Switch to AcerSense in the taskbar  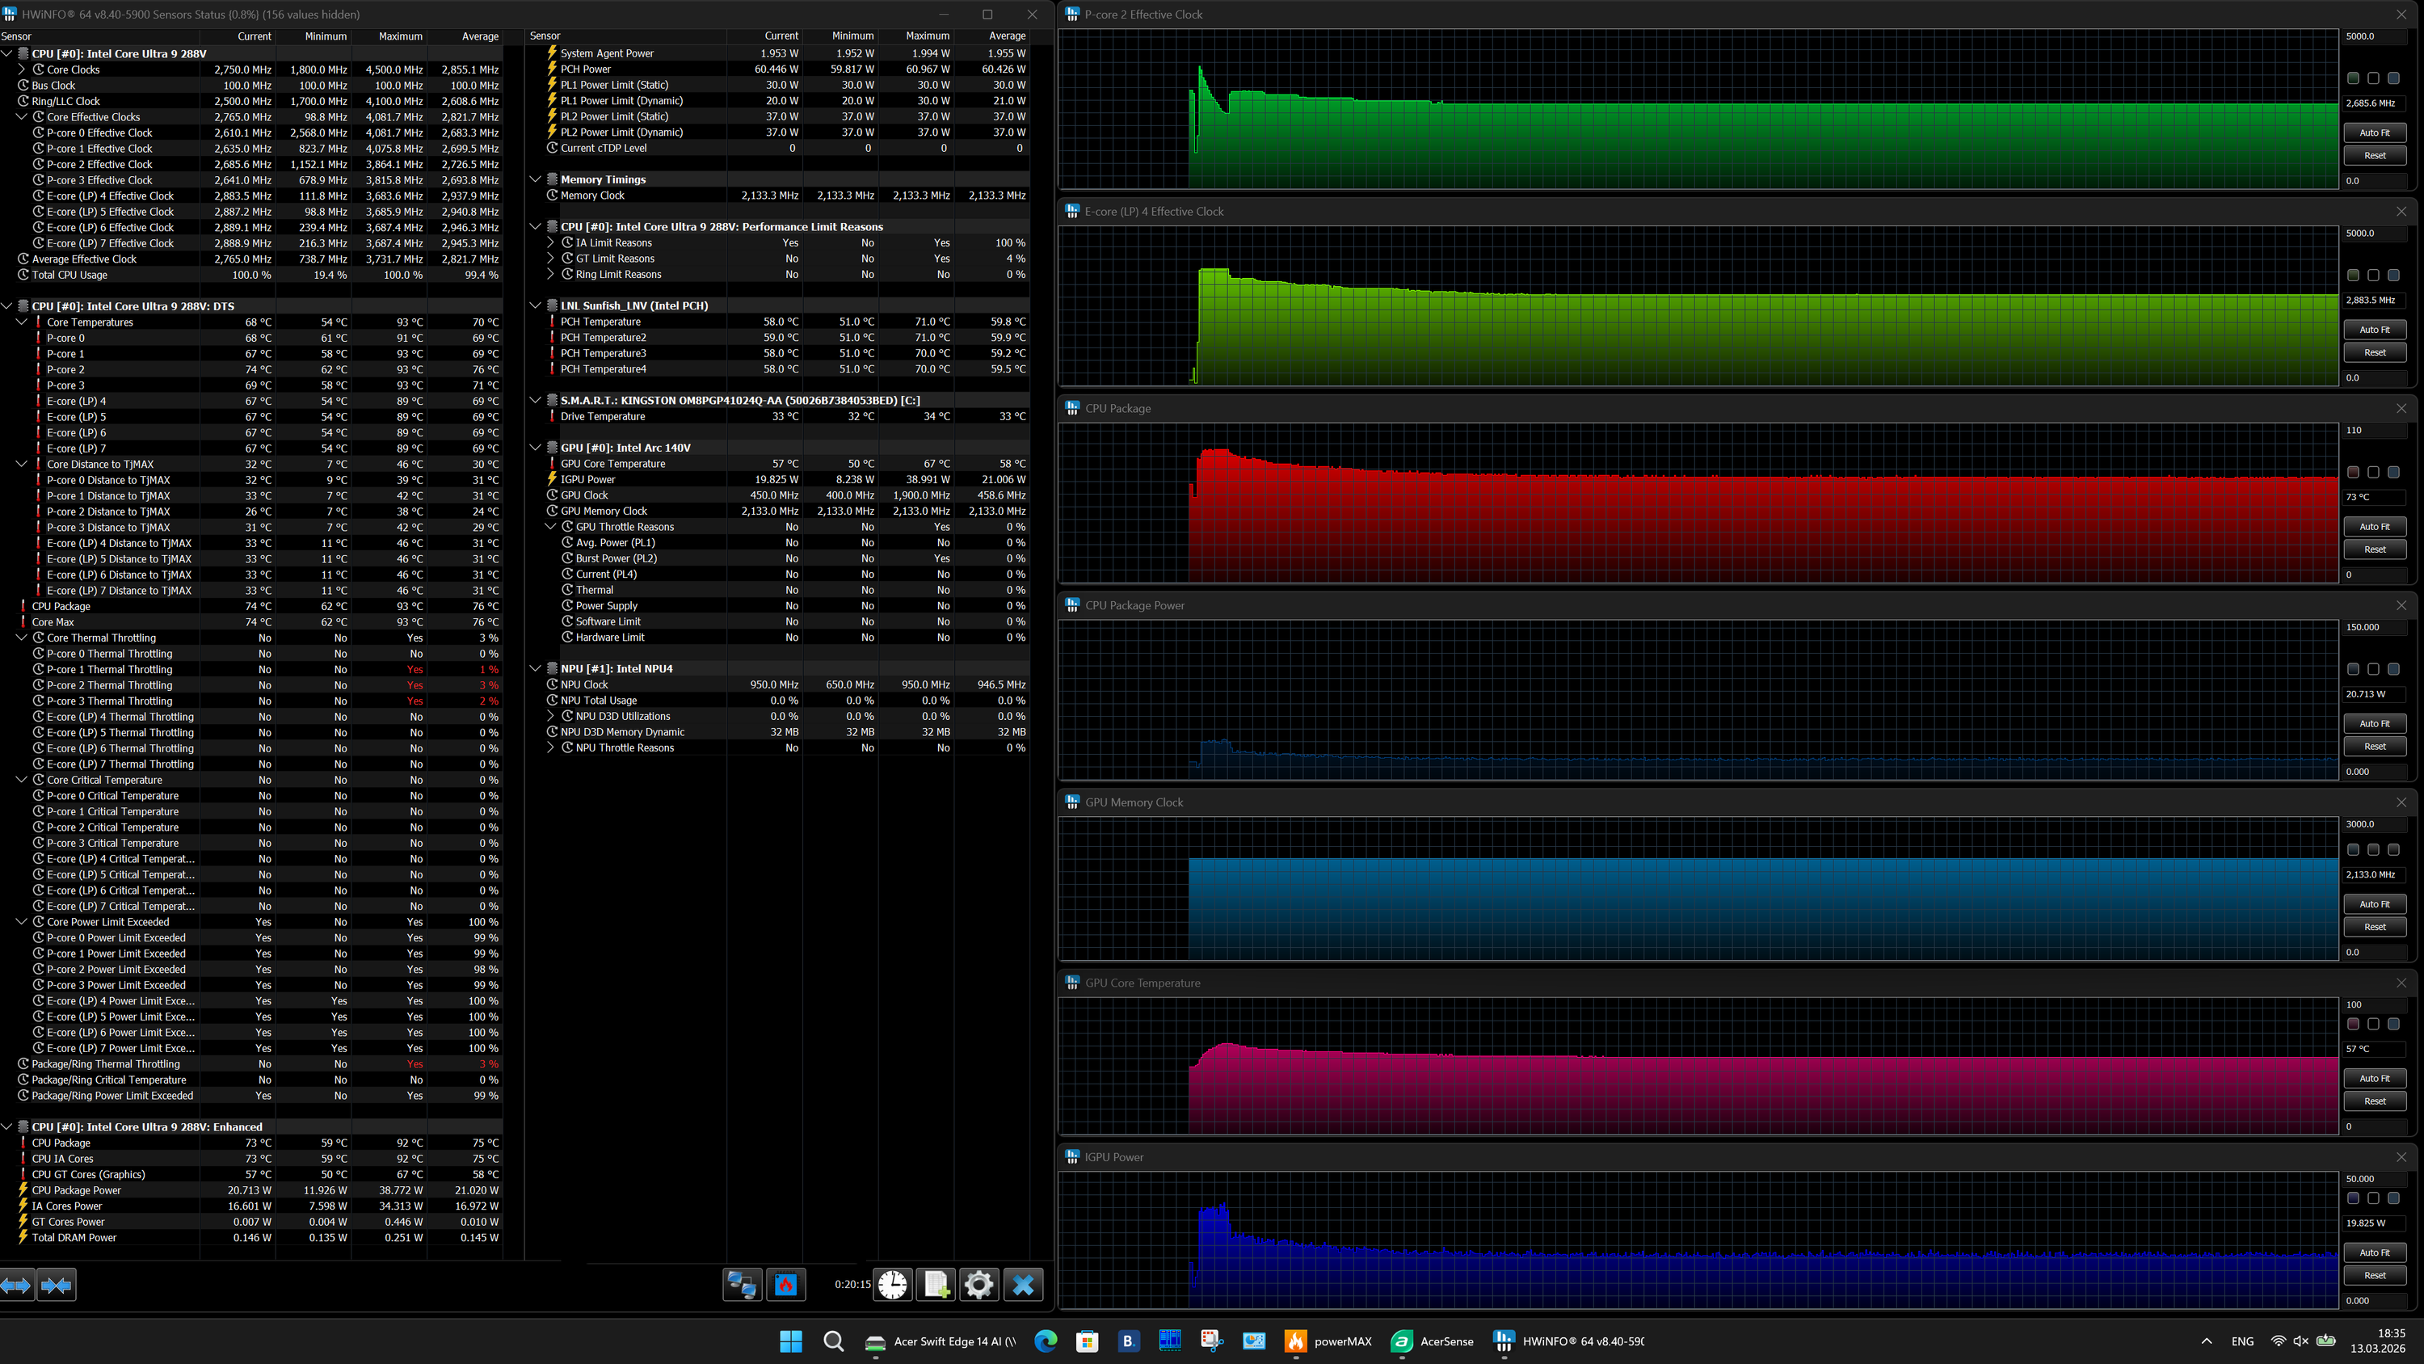pyautogui.click(x=1433, y=1341)
